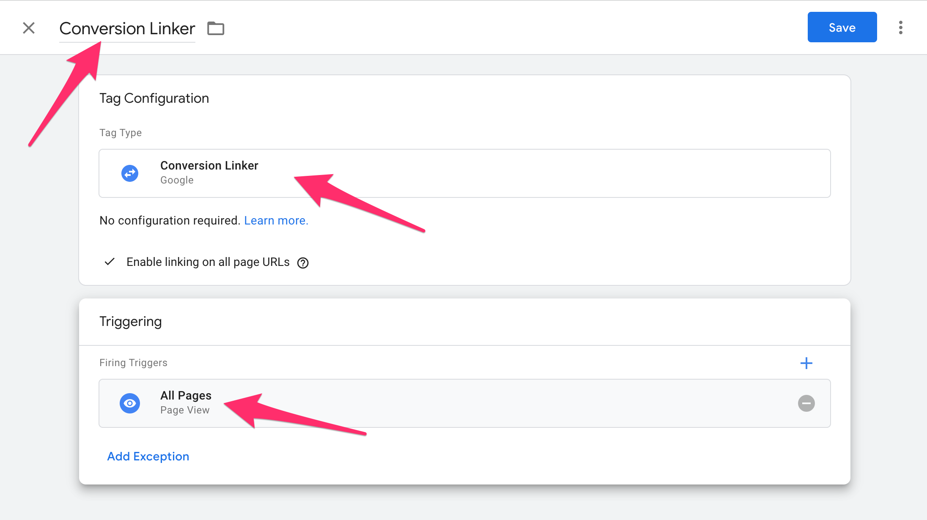Click the All Pages eye trigger icon
The image size is (927, 520).
tap(130, 403)
